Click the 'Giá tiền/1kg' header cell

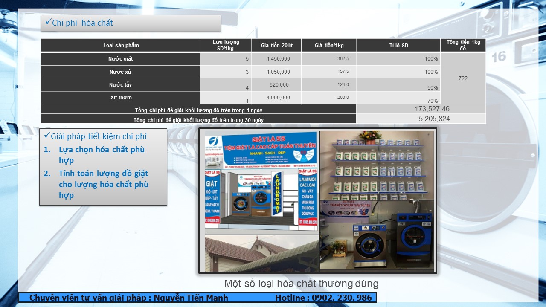[329, 46]
